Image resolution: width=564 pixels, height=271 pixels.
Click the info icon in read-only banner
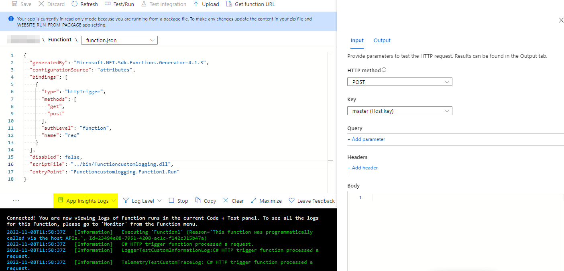pos(11,19)
